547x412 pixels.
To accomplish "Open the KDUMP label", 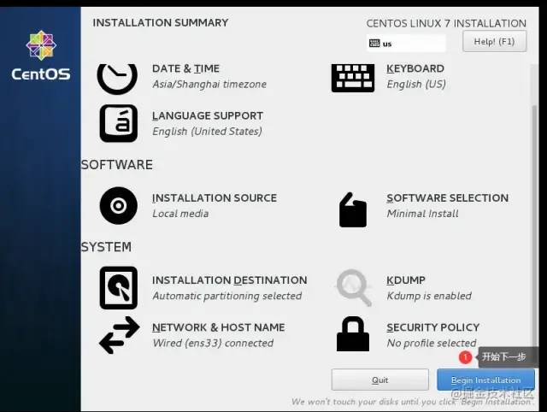I will tap(406, 280).
